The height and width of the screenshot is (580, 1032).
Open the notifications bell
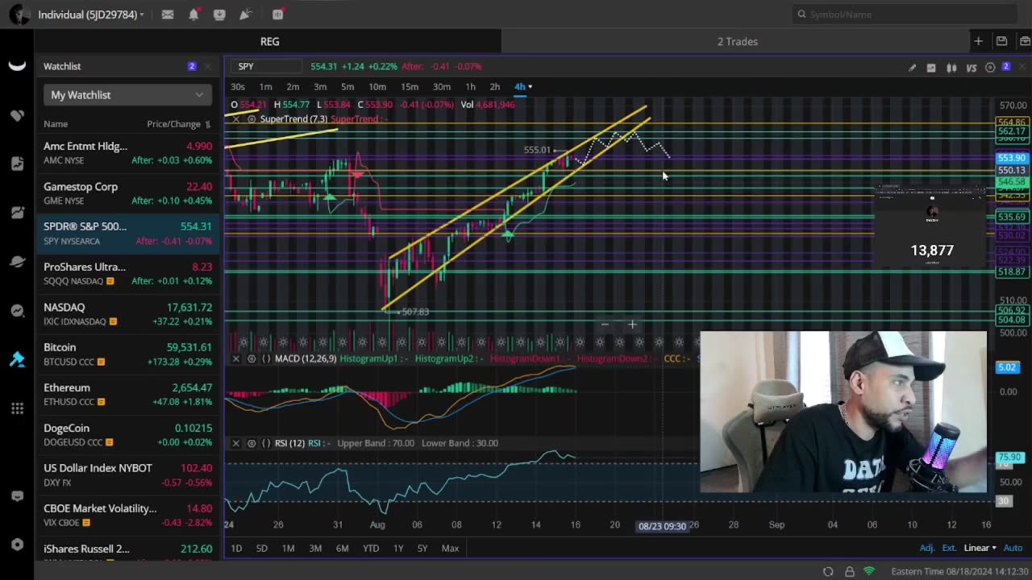pyautogui.click(x=193, y=14)
